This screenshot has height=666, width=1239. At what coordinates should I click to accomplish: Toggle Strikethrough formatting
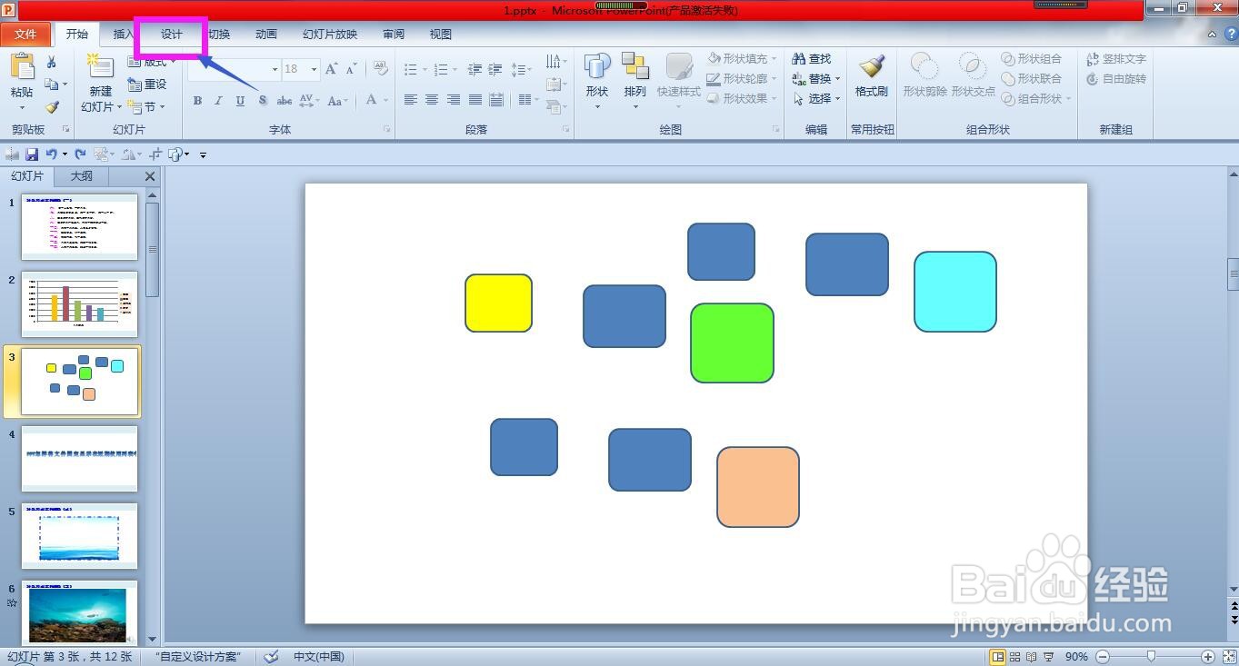pos(285,101)
